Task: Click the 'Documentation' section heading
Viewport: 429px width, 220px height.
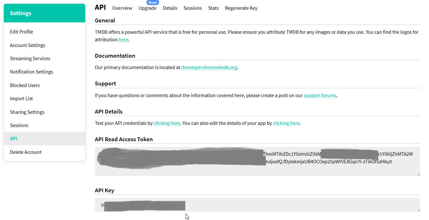Action: (x=115, y=56)
